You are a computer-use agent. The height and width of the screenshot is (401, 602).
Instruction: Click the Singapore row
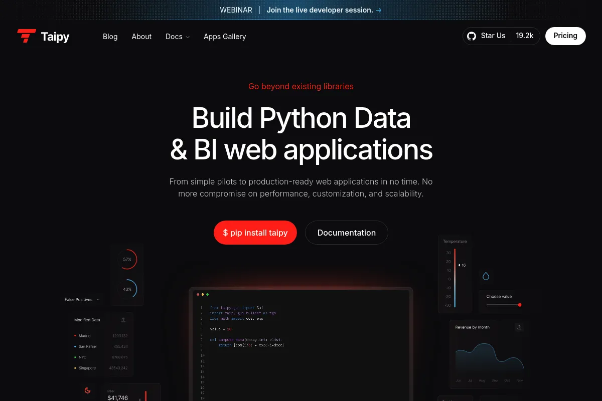(x=101, y=368)
